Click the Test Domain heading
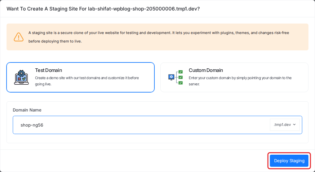The height and width of the screenshot is (172, 315). pos(48,70)
